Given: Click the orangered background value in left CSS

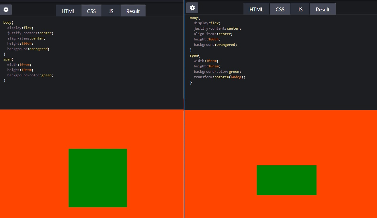Looking at the screenshot, I should 39,49.
